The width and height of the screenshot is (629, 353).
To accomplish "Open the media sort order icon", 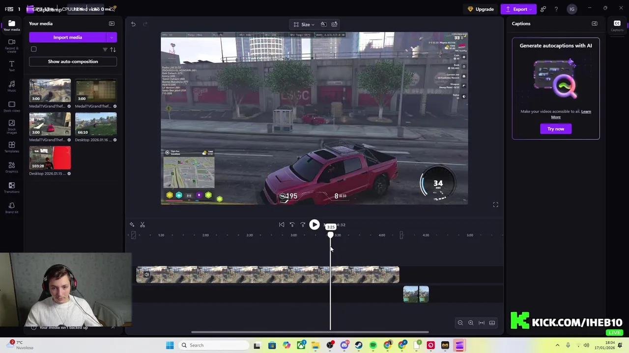I will click(x=113, y=50).
